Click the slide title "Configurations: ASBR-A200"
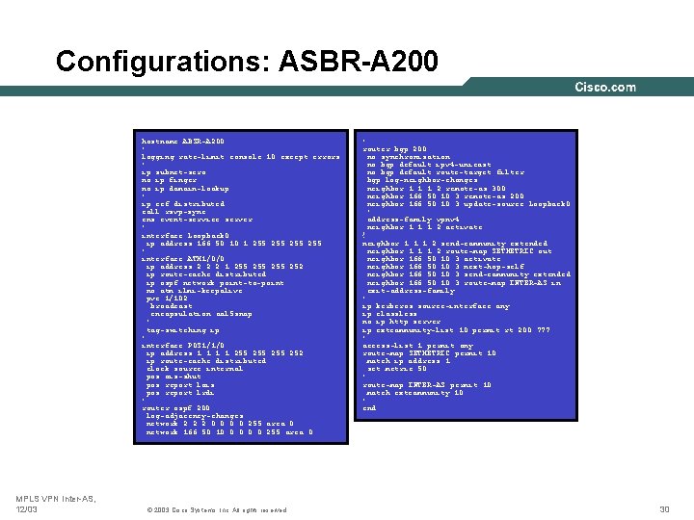Screen dimensions: 694x520 [x=247, y=61]
